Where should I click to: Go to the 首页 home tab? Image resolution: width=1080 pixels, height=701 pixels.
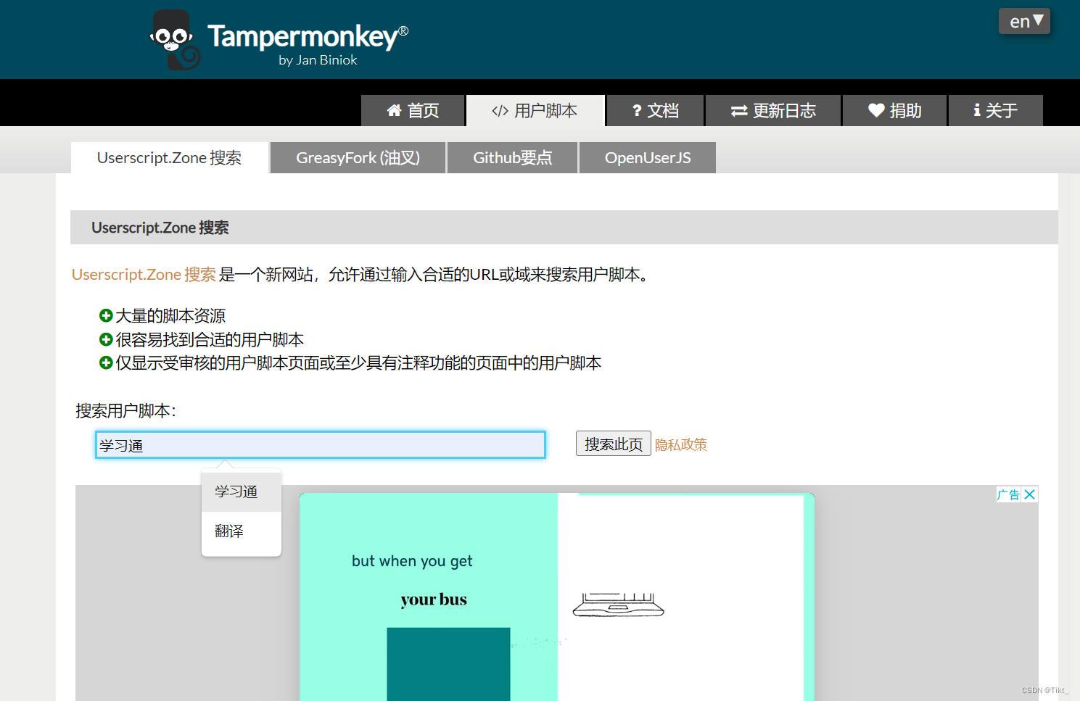point(413,110)
